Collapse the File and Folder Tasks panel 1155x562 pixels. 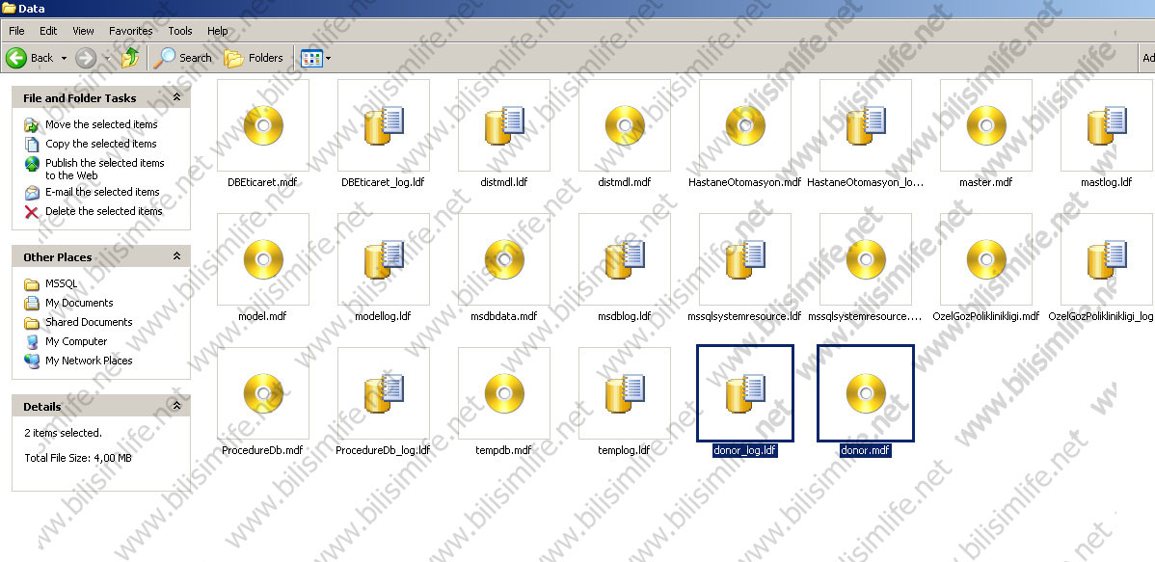pos(176,97)
